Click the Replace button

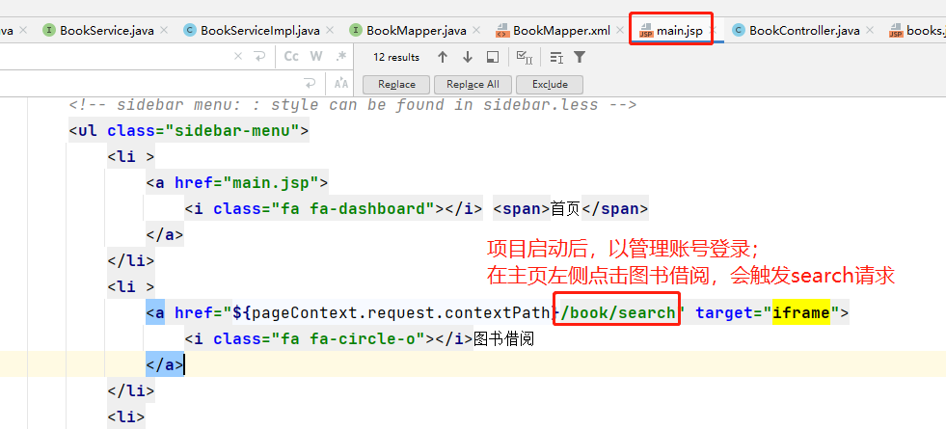tap(396, 85)
